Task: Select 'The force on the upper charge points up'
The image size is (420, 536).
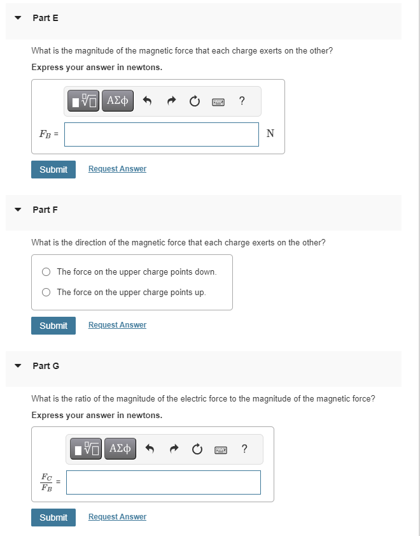Action: [46, 292]
